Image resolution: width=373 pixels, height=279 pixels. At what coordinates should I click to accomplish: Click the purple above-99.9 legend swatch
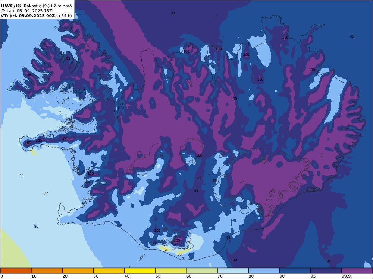pyautogui.click(x=357, y=271)
